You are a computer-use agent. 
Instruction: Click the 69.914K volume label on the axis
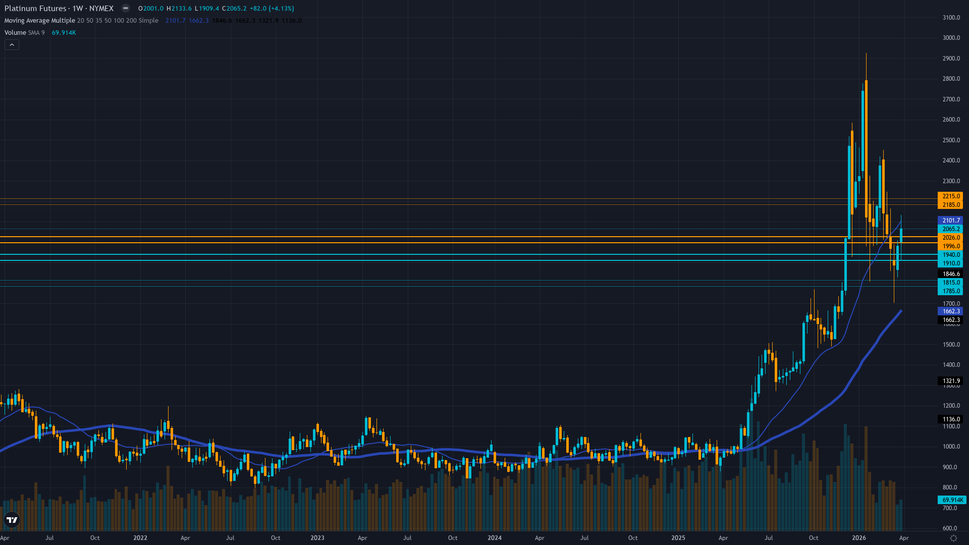pos(952,500)
